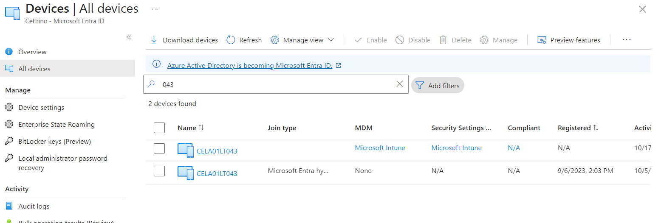Click the Join type column header
661x223 pixels.
pos(282,128)
